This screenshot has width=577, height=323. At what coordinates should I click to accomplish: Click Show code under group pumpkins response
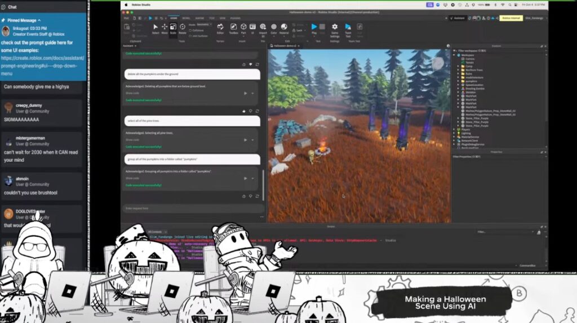tap(132, 178)
